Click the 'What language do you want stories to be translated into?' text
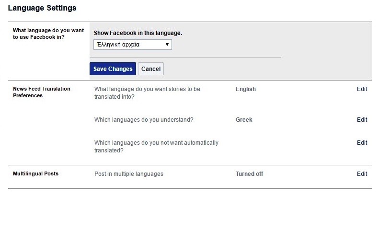The image size is (378, 231). pyautogui.click(x=147, y=93)
